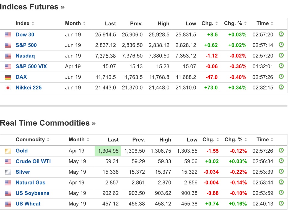Click the gold bar icon beside Gold
Viewport: 293px width, 214px height.
point(8,151)
